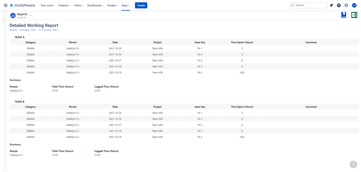The image size is (361, 172).
Task: Click 0.02 time spent in TEAM B table
Action: pyautogui.click(x=242, y=137)
